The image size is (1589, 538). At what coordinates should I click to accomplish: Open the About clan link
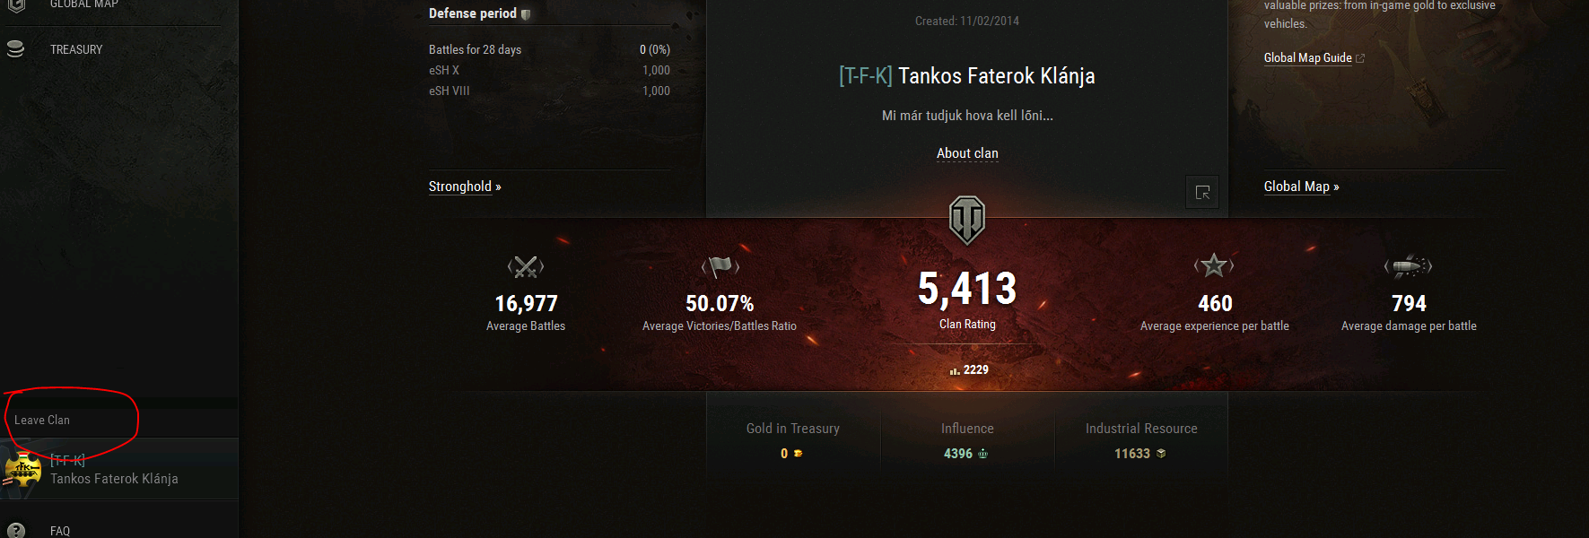(967, 153)
